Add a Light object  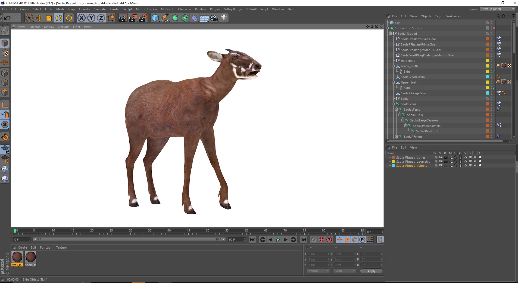(x=224, y=18)
